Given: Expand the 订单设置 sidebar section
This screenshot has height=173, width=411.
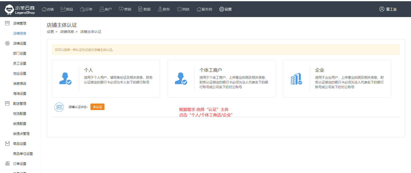Looking at the screenshot, I should pos(20,164).
